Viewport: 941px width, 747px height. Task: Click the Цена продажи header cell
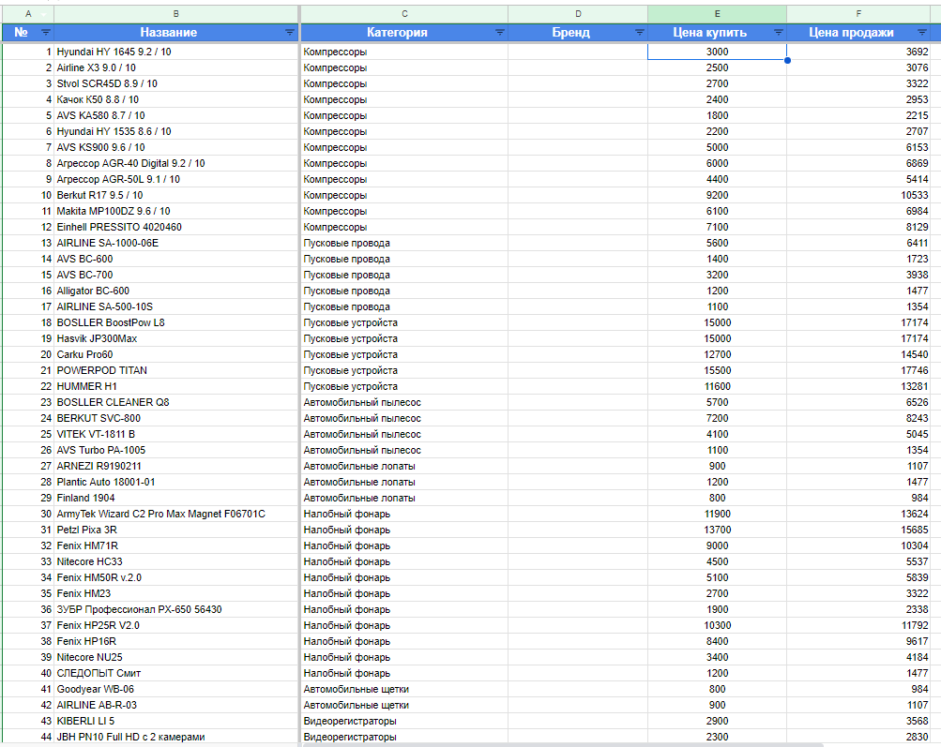(858, 33)
